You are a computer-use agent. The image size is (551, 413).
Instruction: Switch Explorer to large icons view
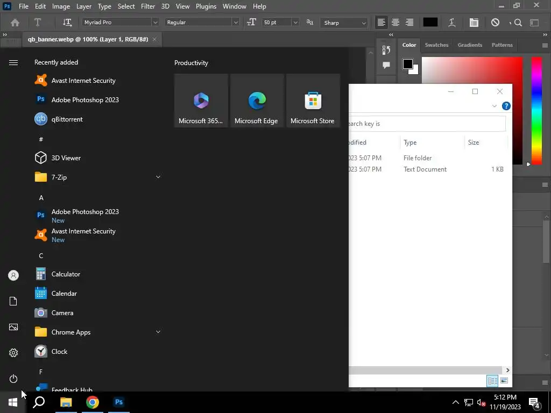(x=504, y=380)
